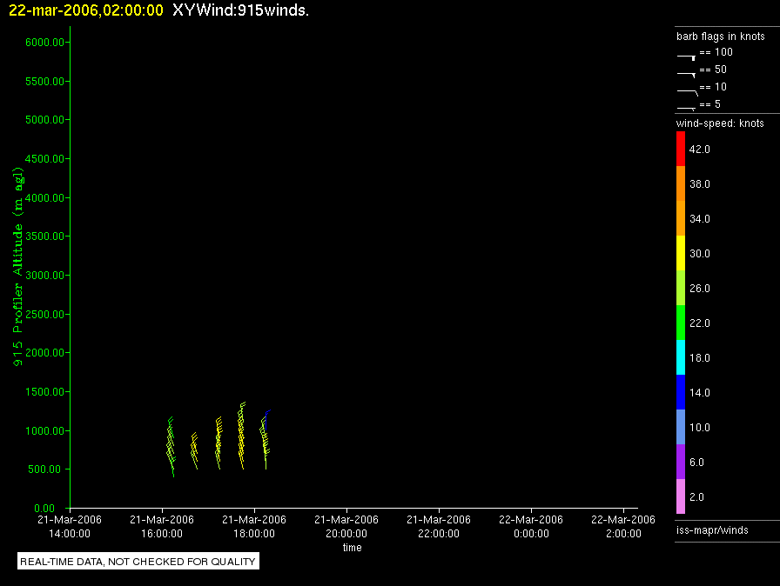Click the light-blue 10.0 knots color band
This screenshot has height=586, width=780.
click(681, 427)
